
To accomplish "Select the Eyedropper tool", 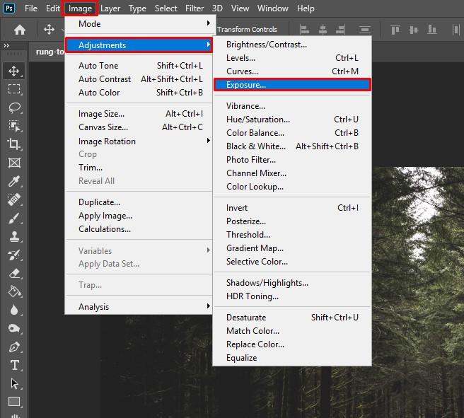I will [x=14, y=181].
